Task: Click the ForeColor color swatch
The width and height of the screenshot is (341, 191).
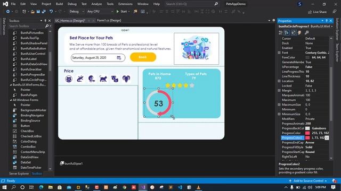Action: [x=307, y=57]
